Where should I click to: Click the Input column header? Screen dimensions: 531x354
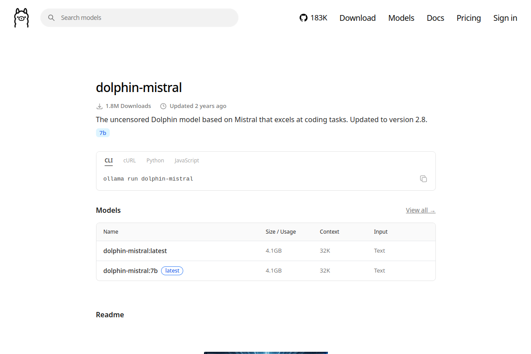click(x=381, y=232)
